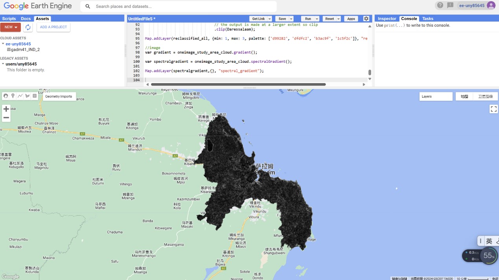
Task: Click the ADD A PROJECT button
Action: (53, 27)
